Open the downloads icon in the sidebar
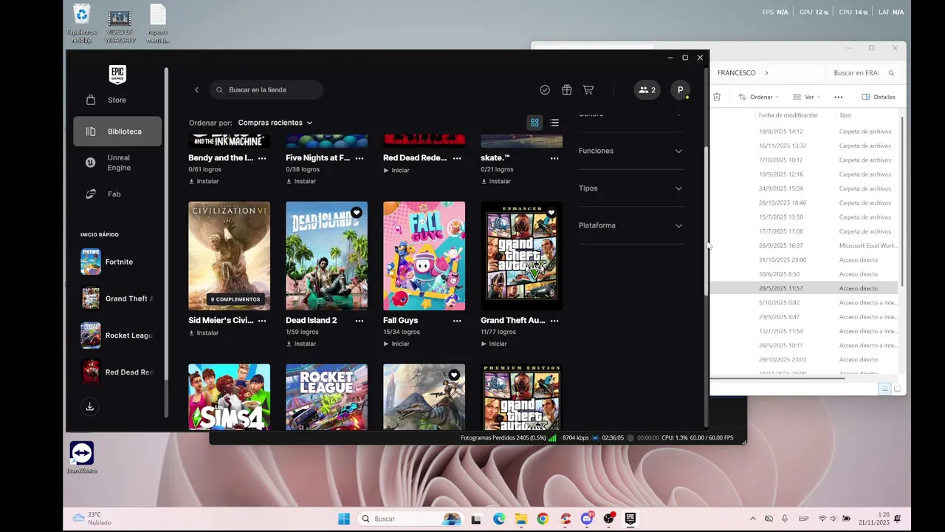This screenshot has height=532, width=945. pyautogui.click(x=89, y=407)
